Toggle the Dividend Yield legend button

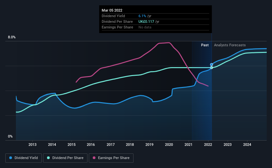point(24,158)
